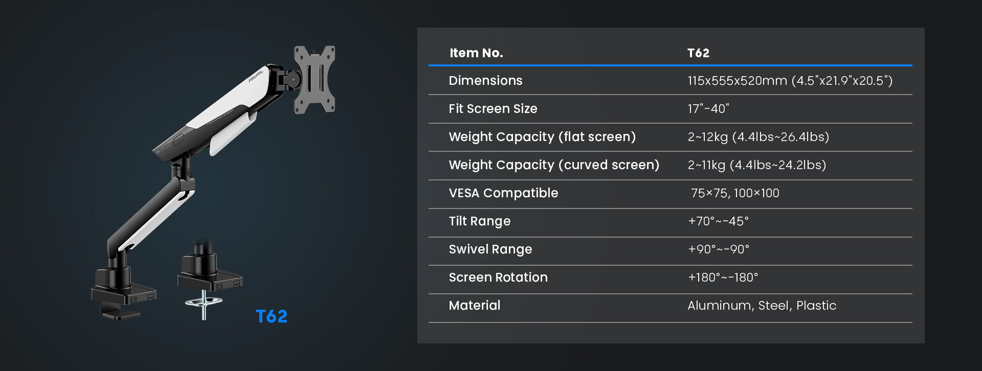Click the VESA mounting plate on the arm
This screenshot has width=982, height=371.
(314, 79)
